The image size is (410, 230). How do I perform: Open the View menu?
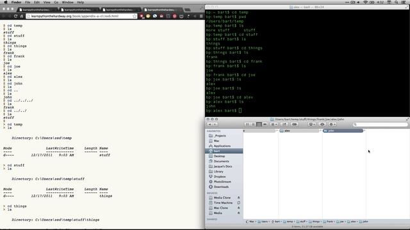point(47,2)
